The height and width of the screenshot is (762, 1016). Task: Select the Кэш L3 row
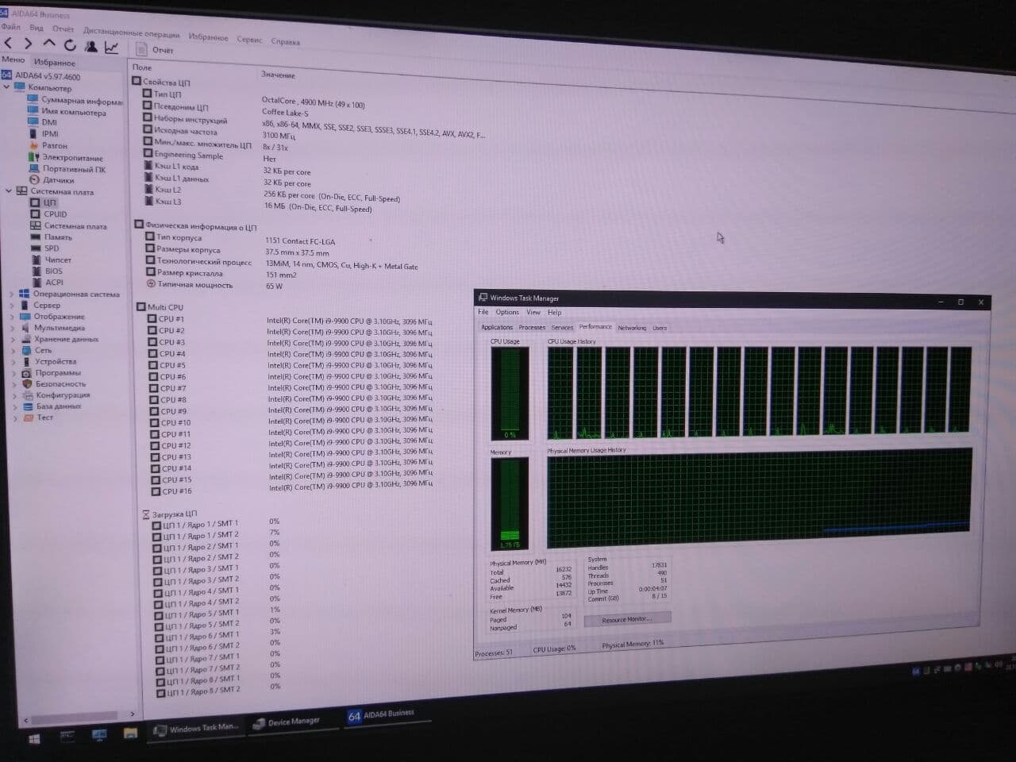point(168,202)
